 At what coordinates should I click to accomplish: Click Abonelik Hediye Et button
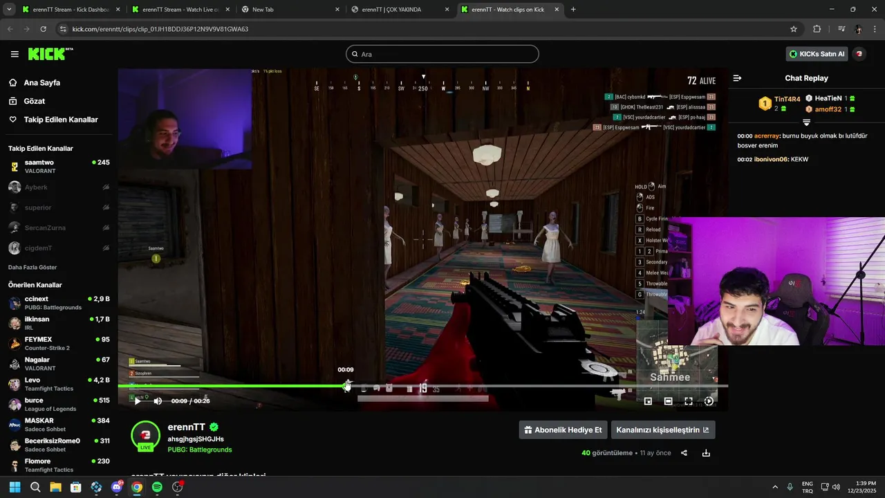click(x=563, y=430)
